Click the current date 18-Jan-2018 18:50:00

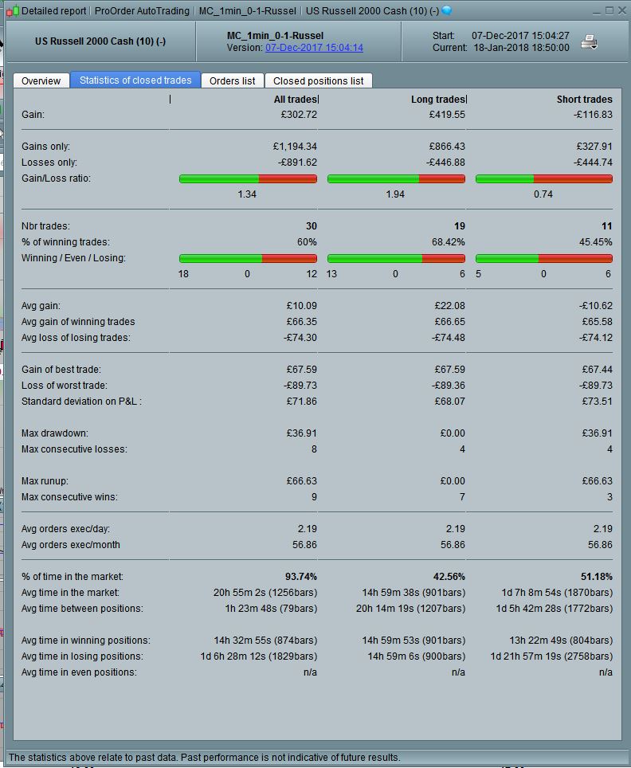click(x=521, y=48)
